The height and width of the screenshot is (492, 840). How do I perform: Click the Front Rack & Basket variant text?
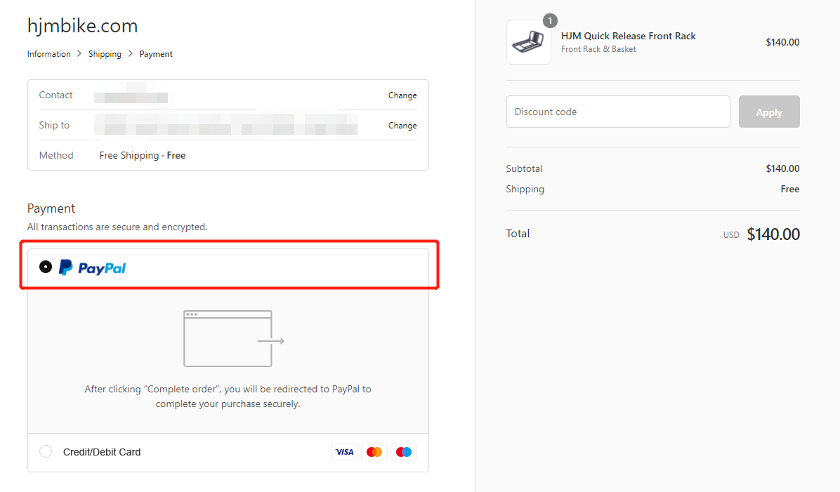click(598, 49)
